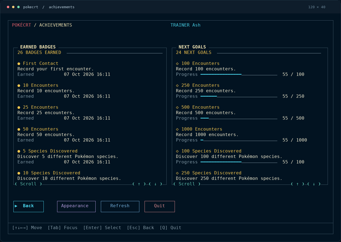This screenshot has height=242, width=341.
Task: Click the 25 Encounters badge bullet icon
Action: pos(19,107)
